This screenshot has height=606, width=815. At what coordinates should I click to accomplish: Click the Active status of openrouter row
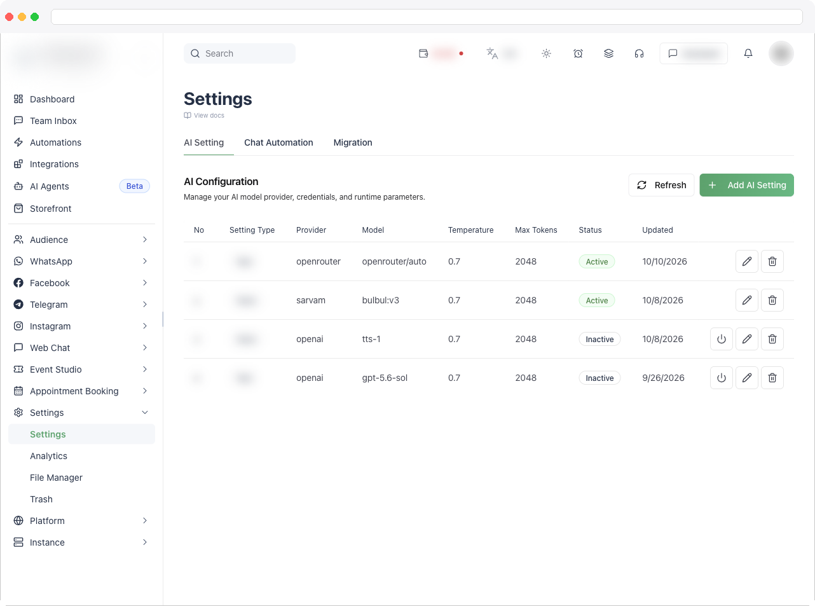[x=597, y=261]
